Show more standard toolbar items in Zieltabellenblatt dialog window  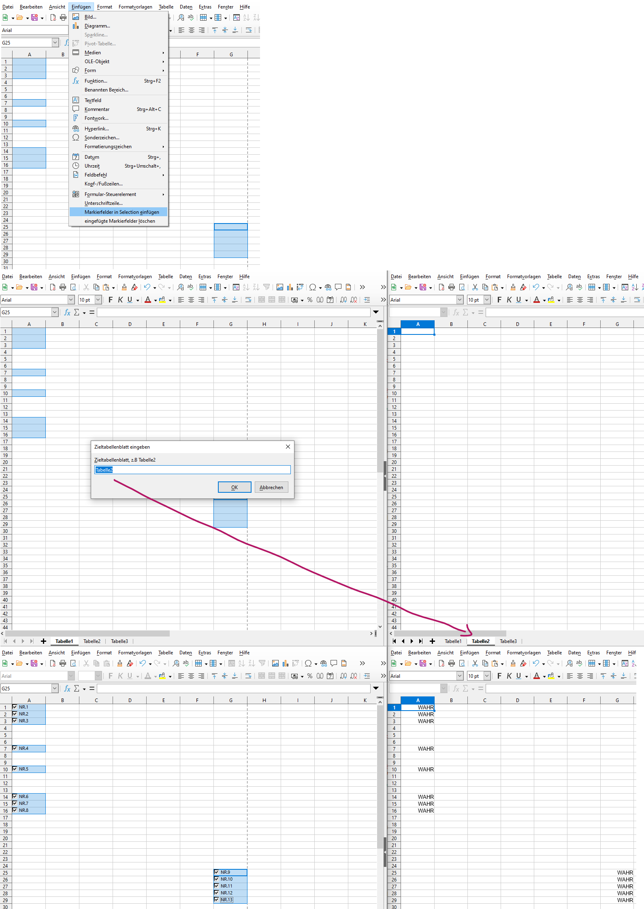click(x=363, y=287)
